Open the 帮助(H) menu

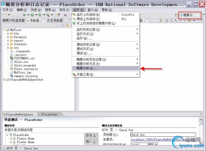tap(107, 10)
